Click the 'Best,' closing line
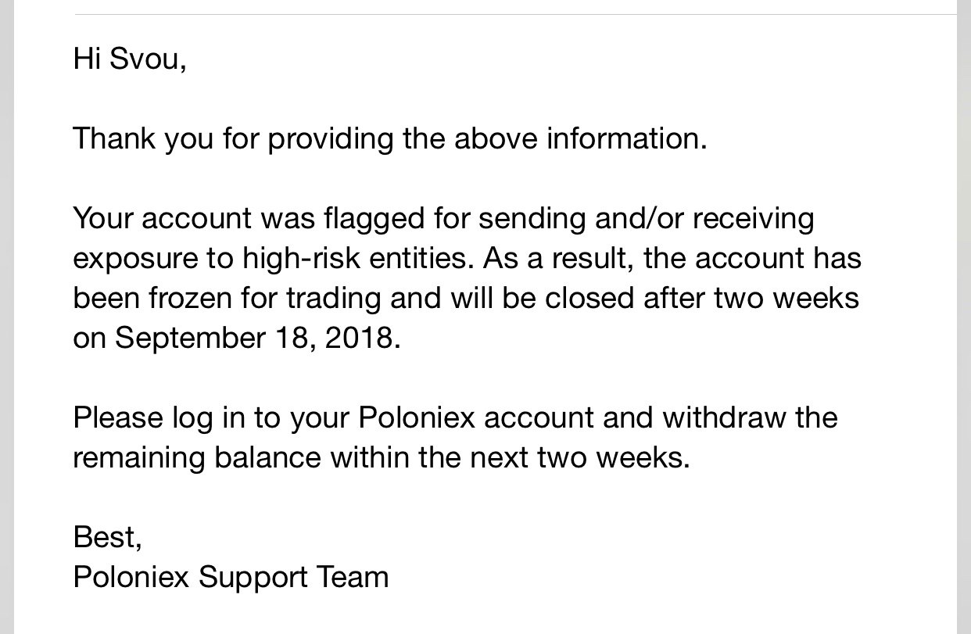 (108, 537)
